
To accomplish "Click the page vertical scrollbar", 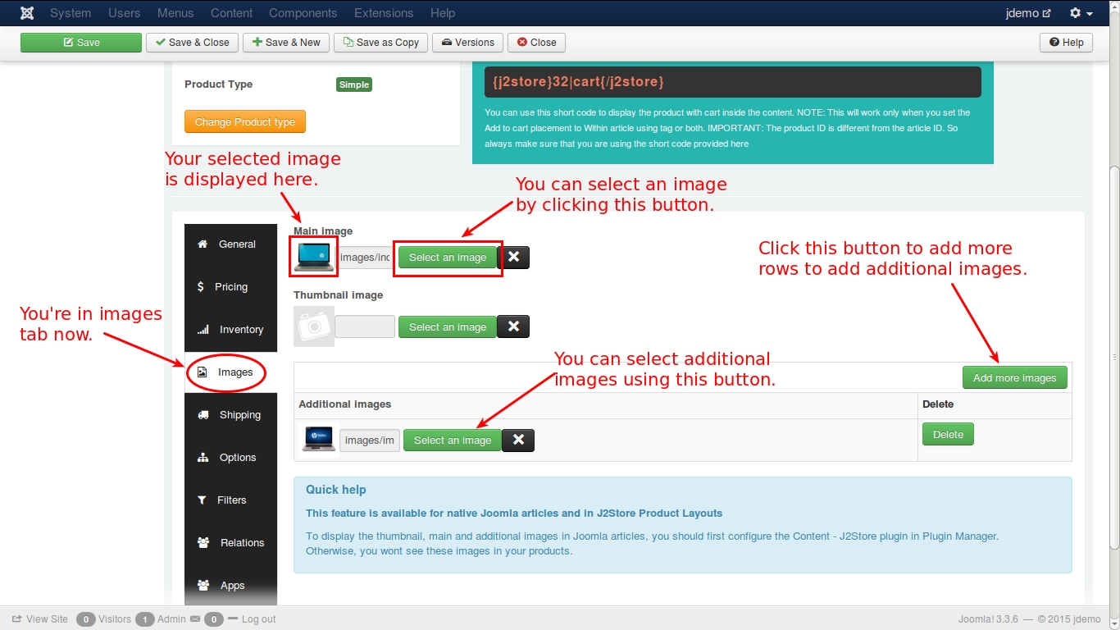I will pos(1114,357).
